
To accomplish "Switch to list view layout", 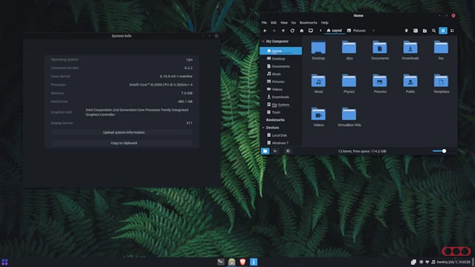I will (x=452, y=30).
